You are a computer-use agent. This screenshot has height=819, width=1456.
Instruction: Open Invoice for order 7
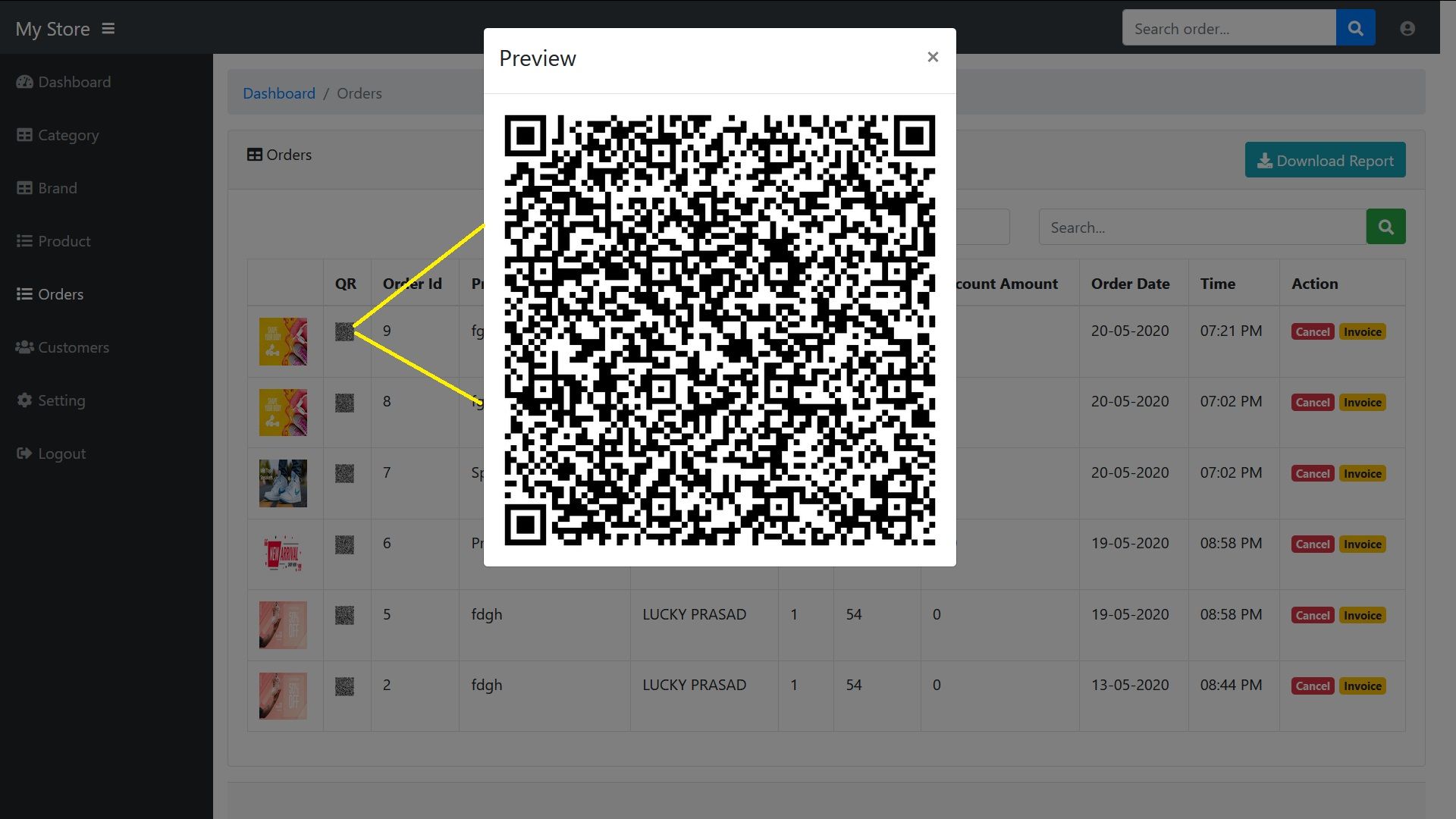(1362, 473)
